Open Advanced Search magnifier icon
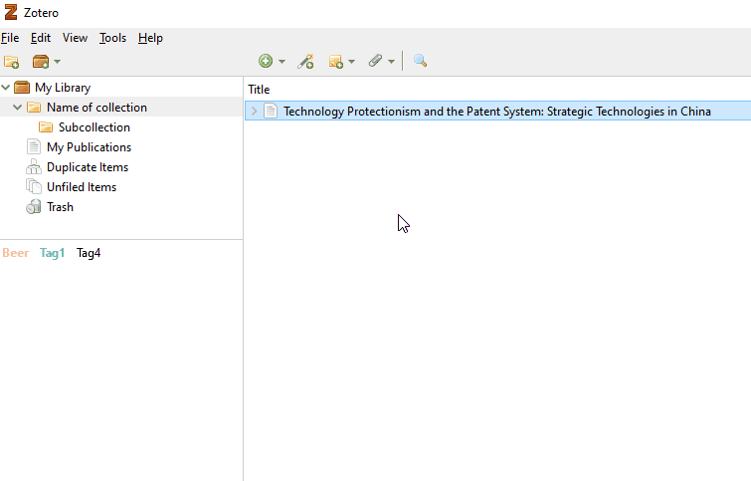Viewport: 751px width, 481px height. point(420,61)
